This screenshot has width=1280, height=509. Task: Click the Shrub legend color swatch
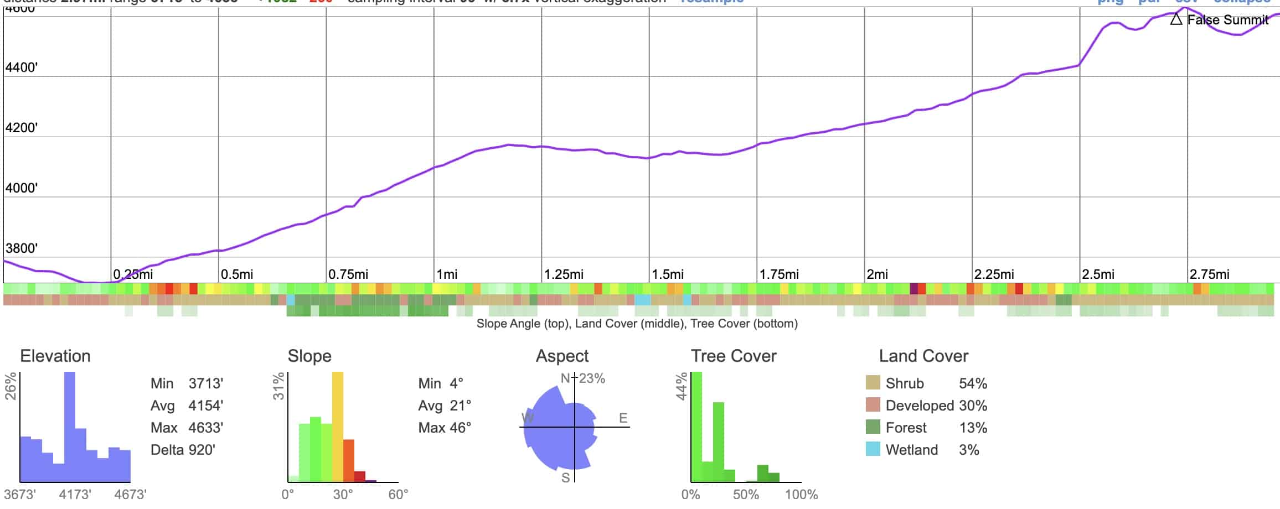click(x=873, y=383)
